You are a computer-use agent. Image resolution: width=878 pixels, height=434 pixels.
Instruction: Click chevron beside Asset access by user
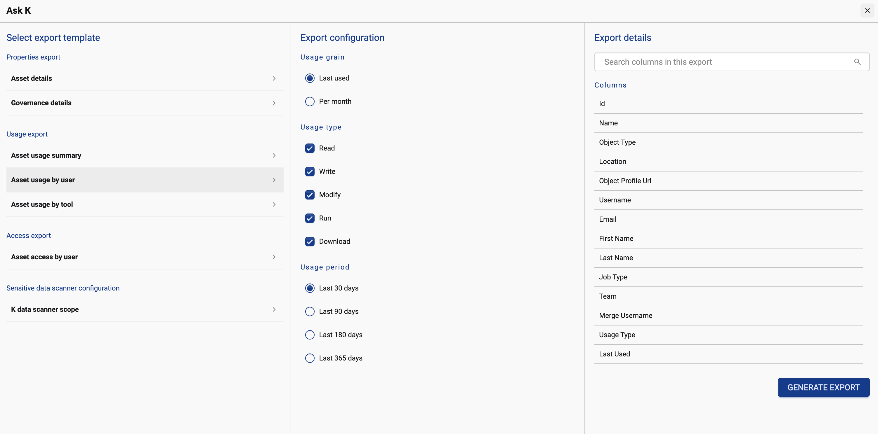point(274,257)
